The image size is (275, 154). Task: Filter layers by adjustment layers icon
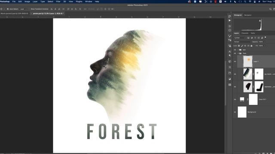click(x=252, y=38)
